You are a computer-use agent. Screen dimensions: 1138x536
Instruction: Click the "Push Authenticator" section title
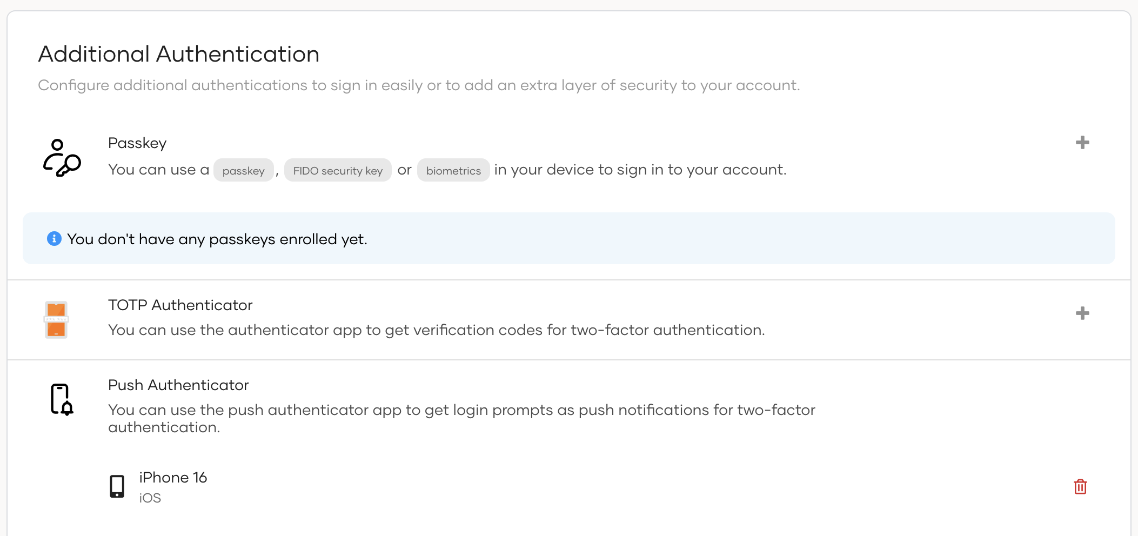[178, 385]
